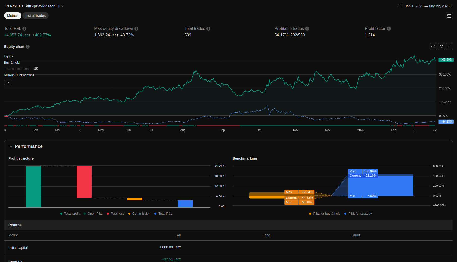Click the Profitable trades info icon

(x=307, y=29)
